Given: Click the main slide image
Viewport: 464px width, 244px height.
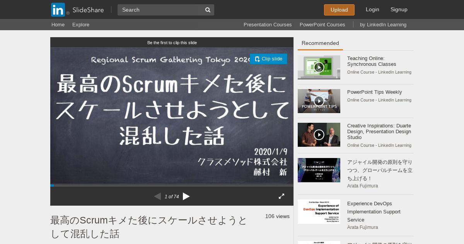Looking at the screenshot, I should coord(172,116).
